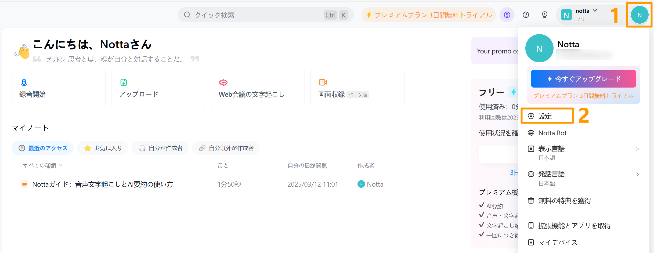
Task: Open the プレミアムプラン 3日間無料トライアル banner in the top bar
Action: [x=429, y=15]
